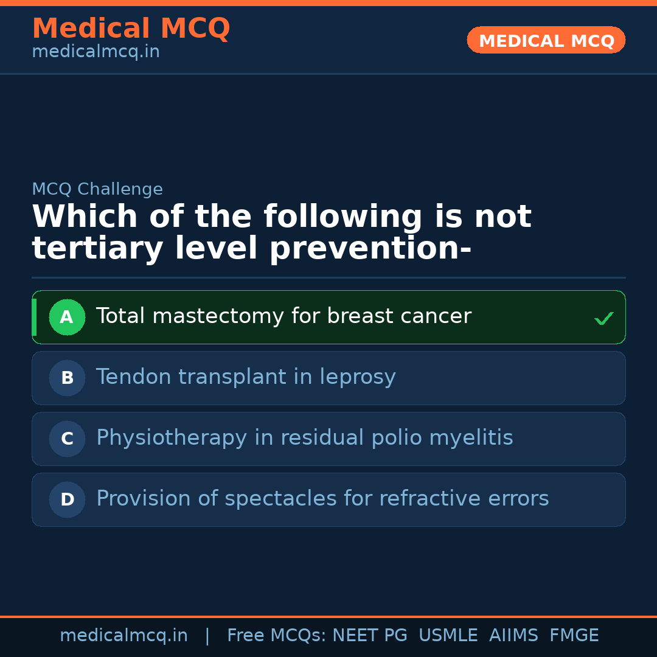Click the MCQ Challenge question heading

[282, 232]
